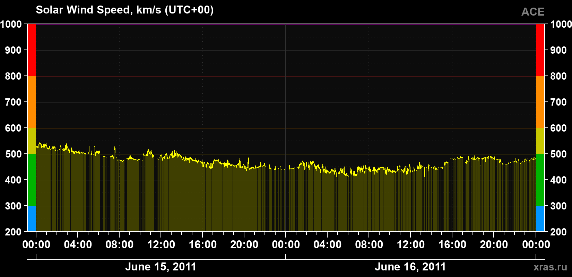Screen dimensions: 572x277
Task: Click the Solar Wind Speed chart title
Action: click(125, 10)
